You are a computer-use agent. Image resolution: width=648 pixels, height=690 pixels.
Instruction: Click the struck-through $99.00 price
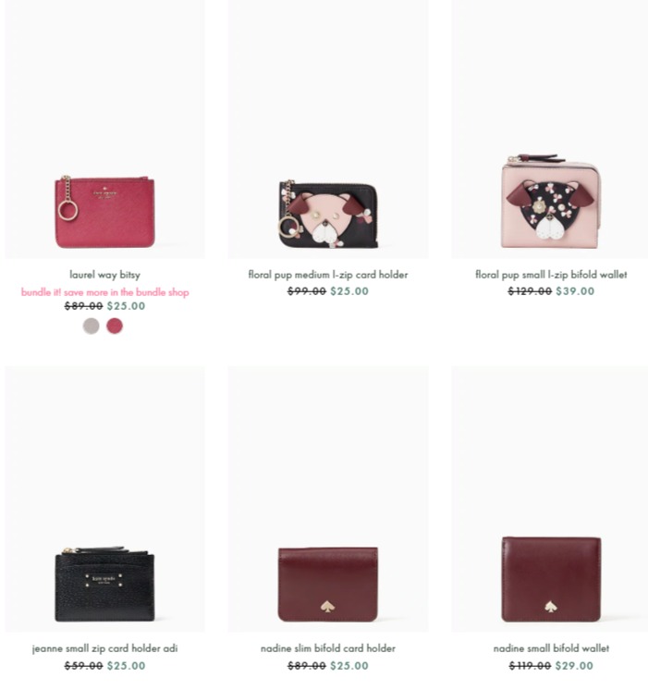click(307, 291)
